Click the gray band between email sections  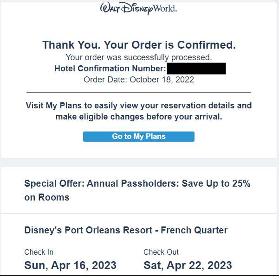pyautogui.click(x=139, y=163)
